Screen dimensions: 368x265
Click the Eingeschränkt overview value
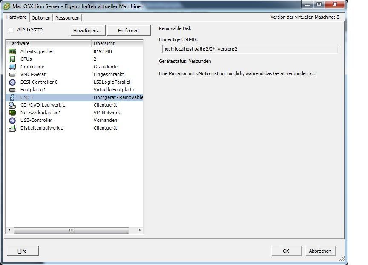[109, 74]
